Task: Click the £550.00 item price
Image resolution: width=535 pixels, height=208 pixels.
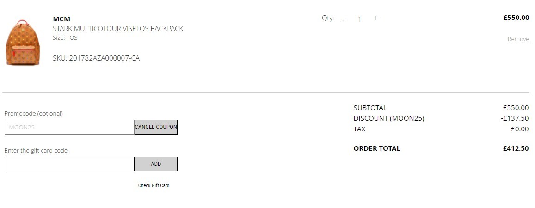Action: click(x=516, y=18)
